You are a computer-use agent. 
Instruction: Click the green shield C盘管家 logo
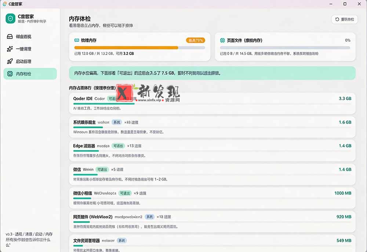(10, 18)
